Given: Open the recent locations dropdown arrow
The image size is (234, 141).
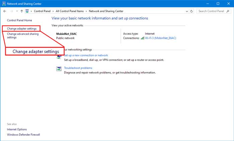Looking at the screenshot, I should (x=17, y=11).
